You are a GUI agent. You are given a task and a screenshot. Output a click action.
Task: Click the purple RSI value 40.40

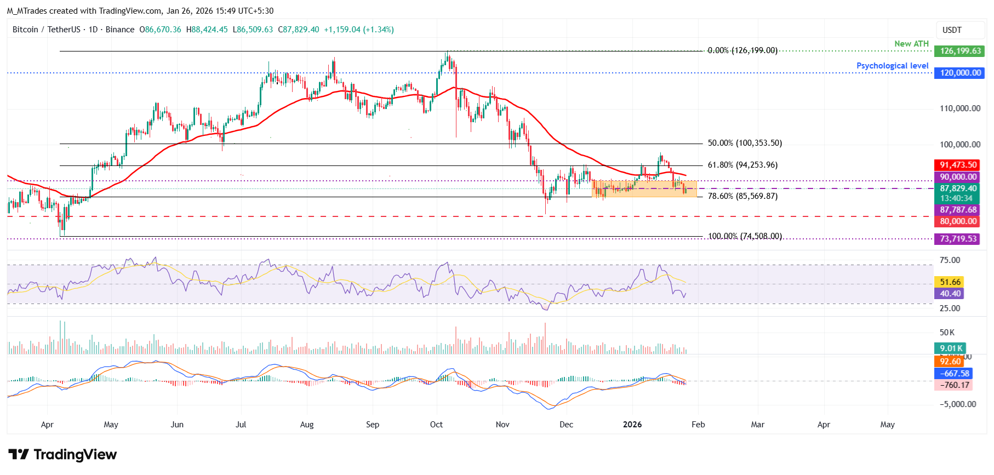(950, 294)
